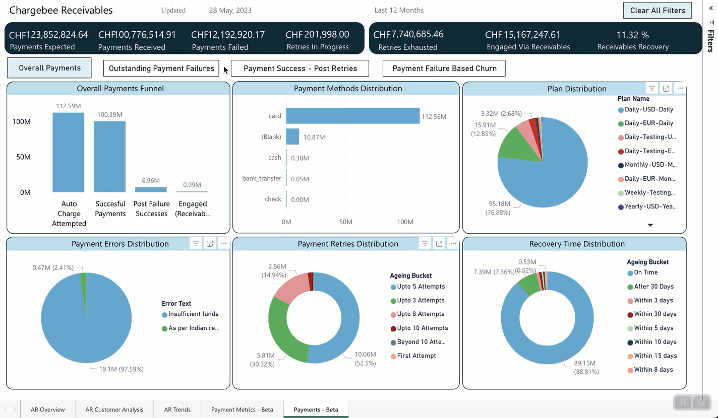Switch to the AR Overview tab
Viewport: 718px width, 418px height.
48,409
